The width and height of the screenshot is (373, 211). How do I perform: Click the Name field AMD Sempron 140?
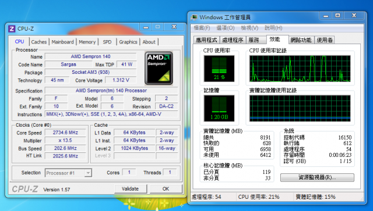(90, 56)
